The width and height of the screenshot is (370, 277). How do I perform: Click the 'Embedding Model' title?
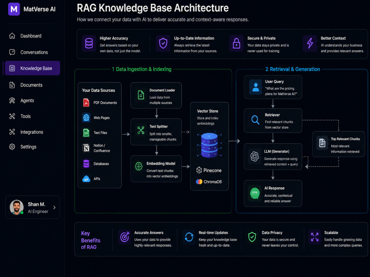tap(161, 164)
